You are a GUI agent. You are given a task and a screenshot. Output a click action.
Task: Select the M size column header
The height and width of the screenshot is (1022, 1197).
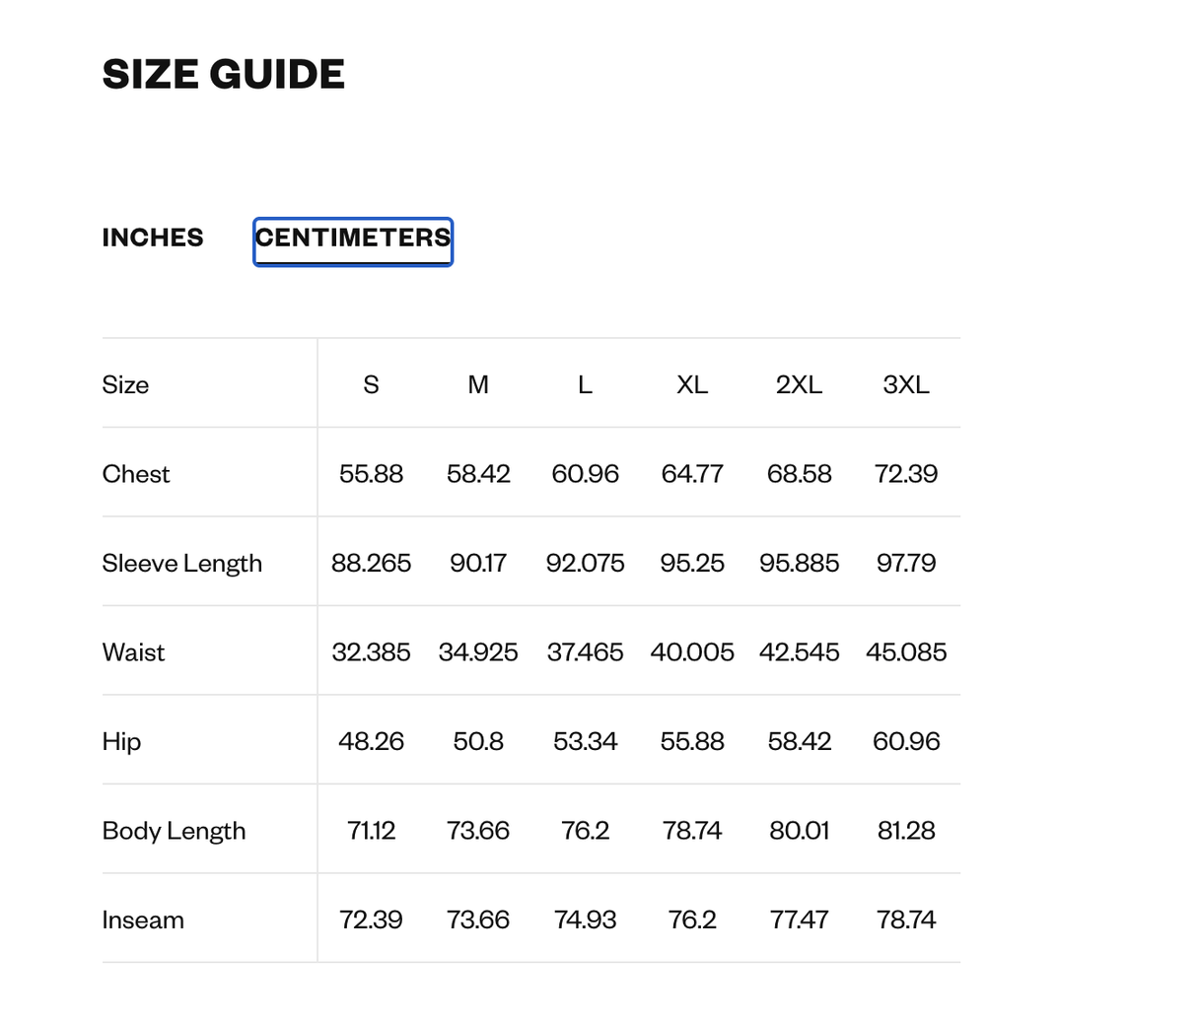tap(478, 384)
